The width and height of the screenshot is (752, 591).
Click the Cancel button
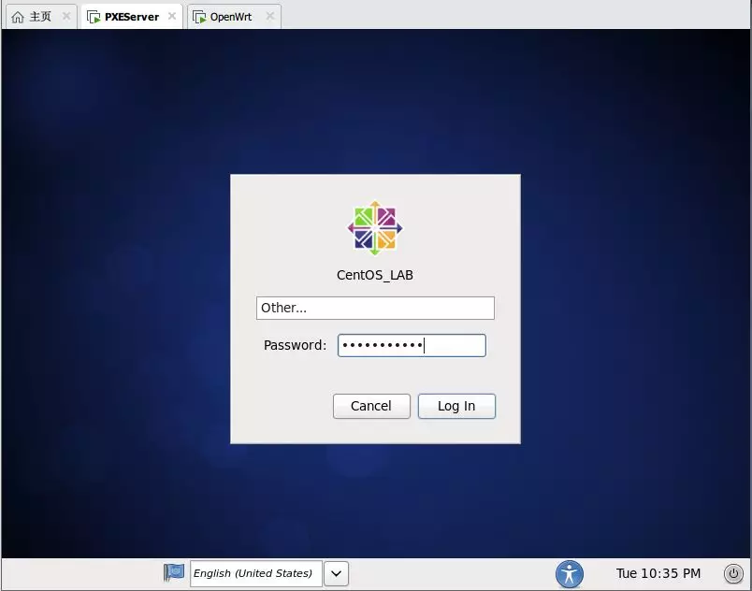coord(371,406)
